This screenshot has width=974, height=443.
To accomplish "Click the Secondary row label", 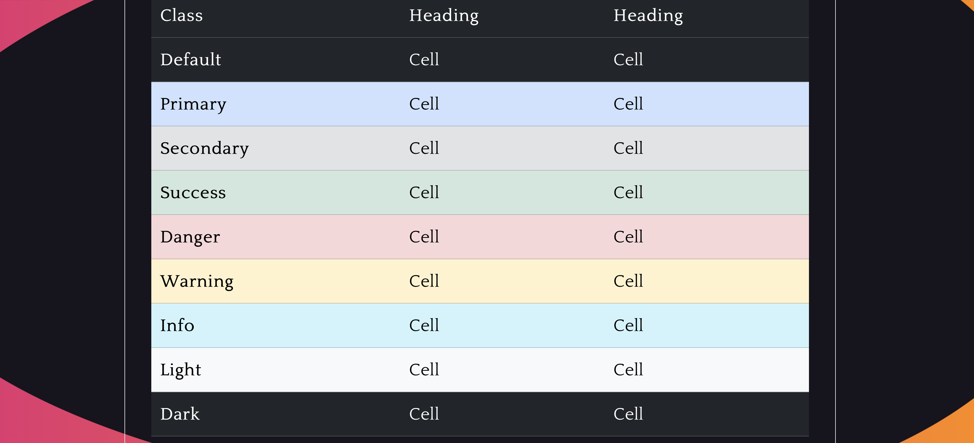I will 205,148.
